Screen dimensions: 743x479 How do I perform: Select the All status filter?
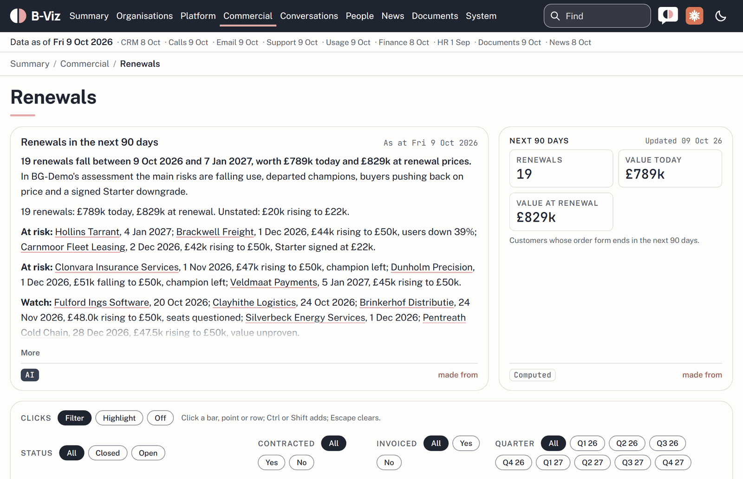click(72, 453)
